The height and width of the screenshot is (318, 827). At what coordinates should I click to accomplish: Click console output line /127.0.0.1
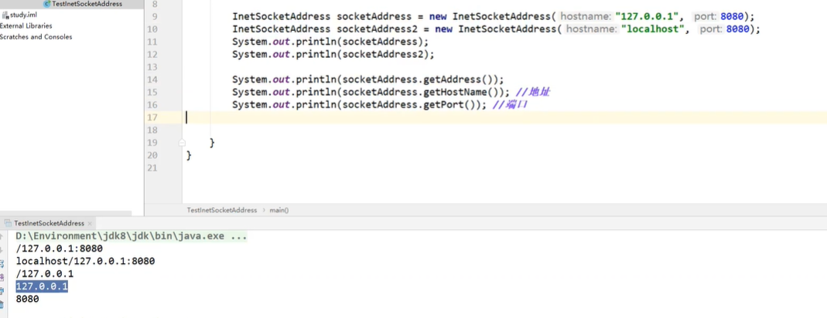click(45, 274)
